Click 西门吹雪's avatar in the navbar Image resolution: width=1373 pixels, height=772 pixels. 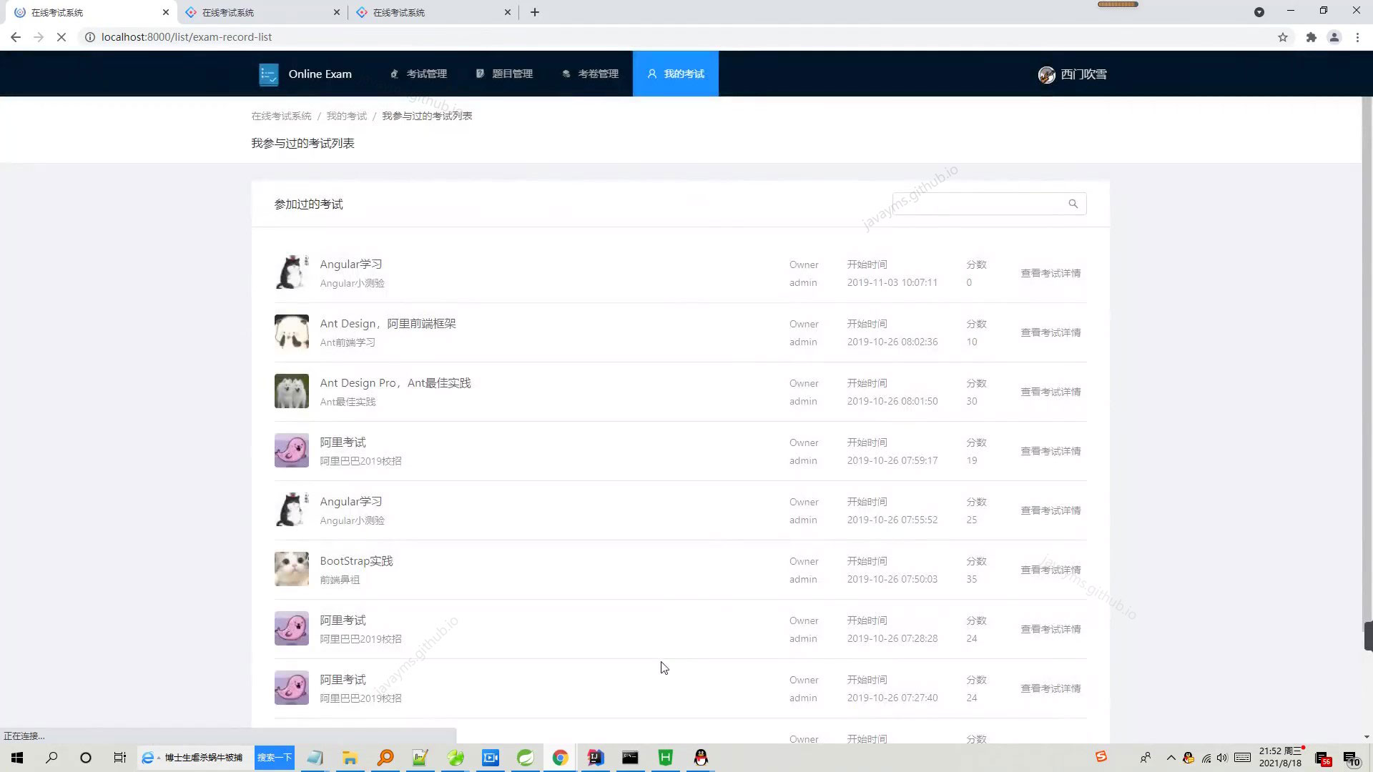pyautogui.click(x=1046, y=74)
